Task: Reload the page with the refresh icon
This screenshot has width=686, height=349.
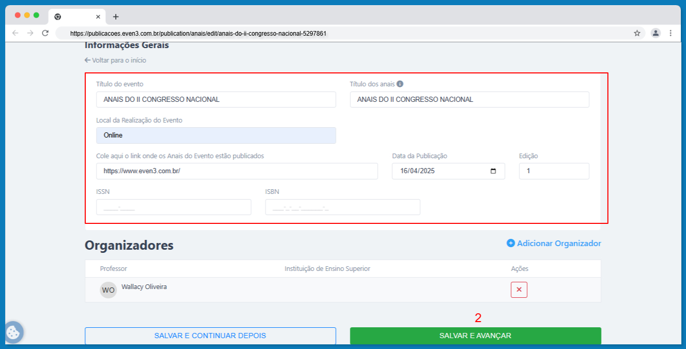Action: (x=45, y=33)
